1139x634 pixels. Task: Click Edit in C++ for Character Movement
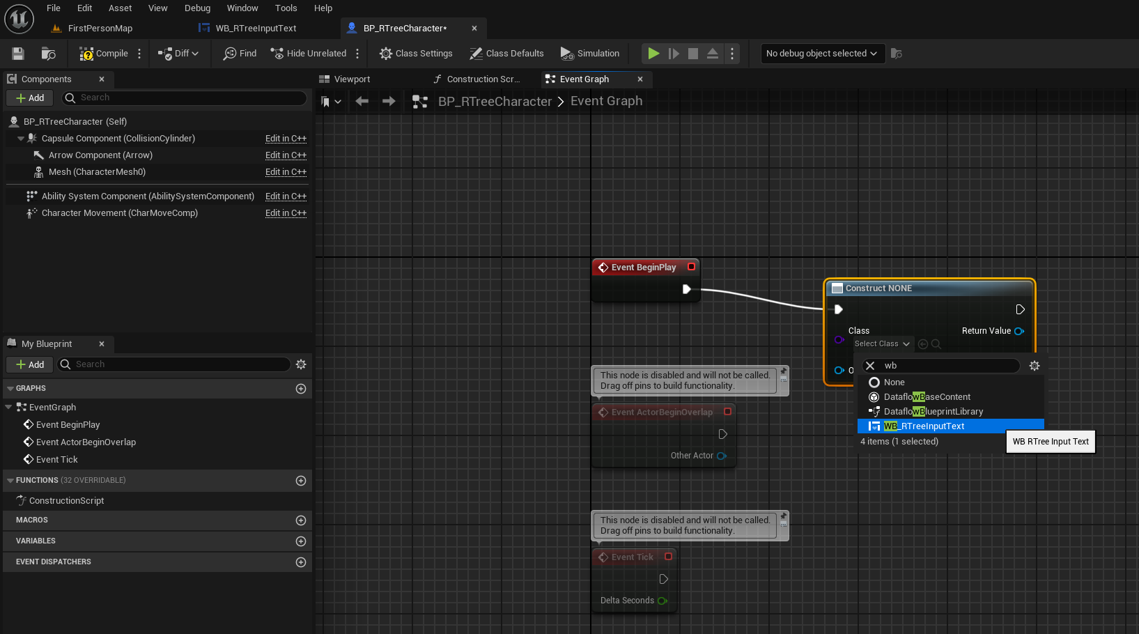[x=286, y=213]
